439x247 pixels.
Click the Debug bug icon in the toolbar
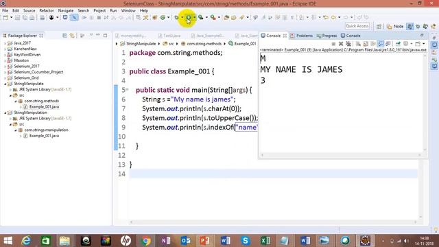click(x=176, y=17)
